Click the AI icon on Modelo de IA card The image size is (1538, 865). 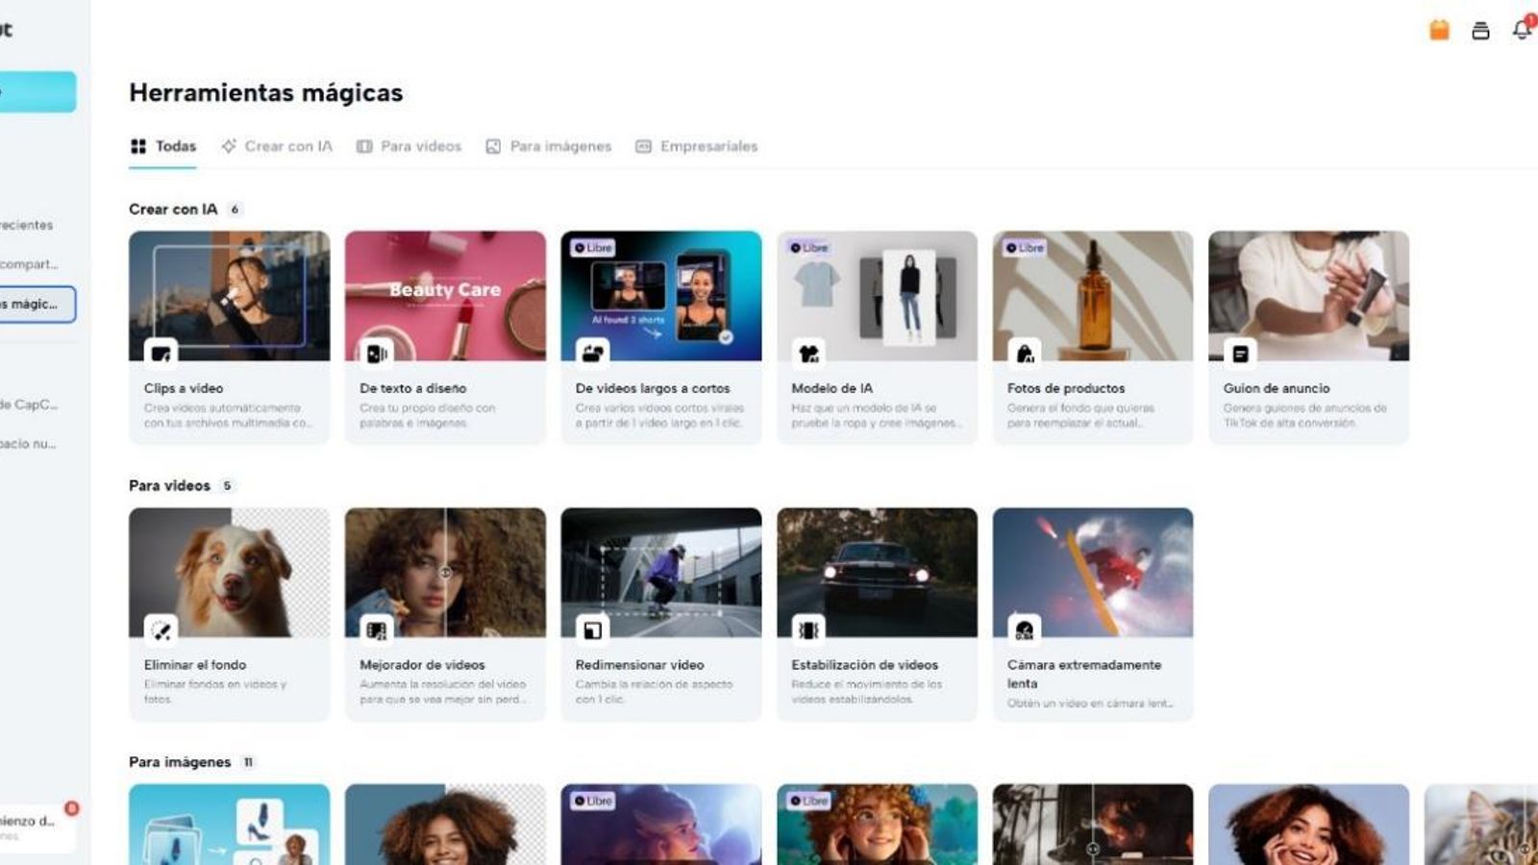pyautogui.click(x=807, y=353)
